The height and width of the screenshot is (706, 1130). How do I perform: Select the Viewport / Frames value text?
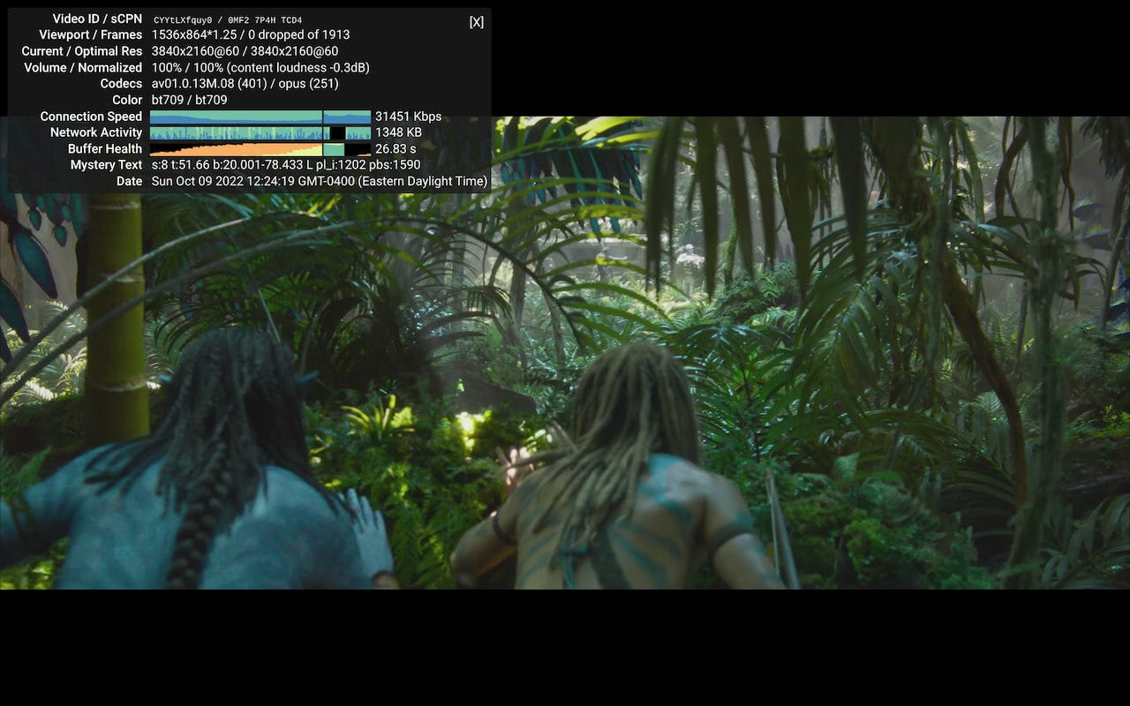click(x=251, y=34)
